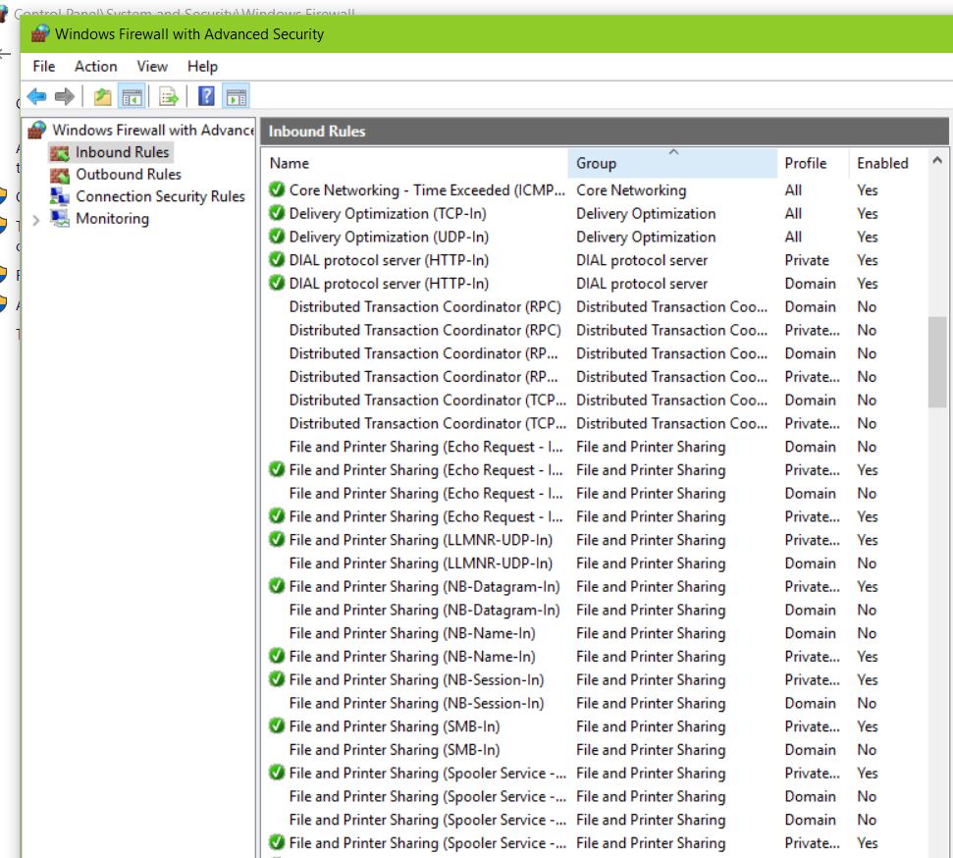
Task: Open the View menu
Action: [x=152, y=67]
